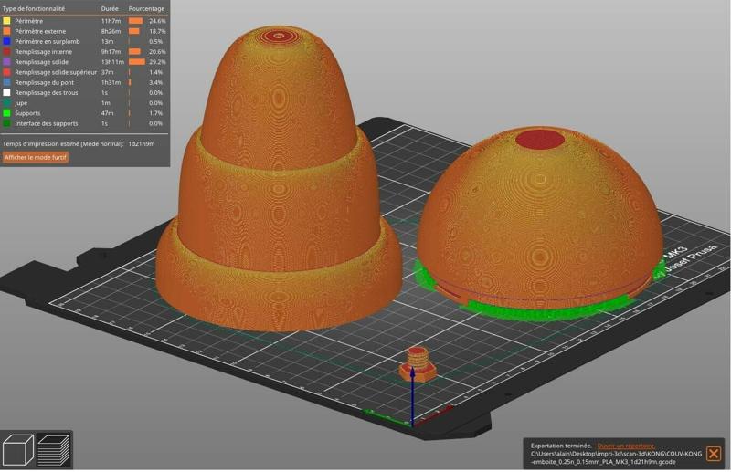Click the 'Type de fonctionnalité' legend header
Viewport: 731px width, 472px height.
click(34, 8)
